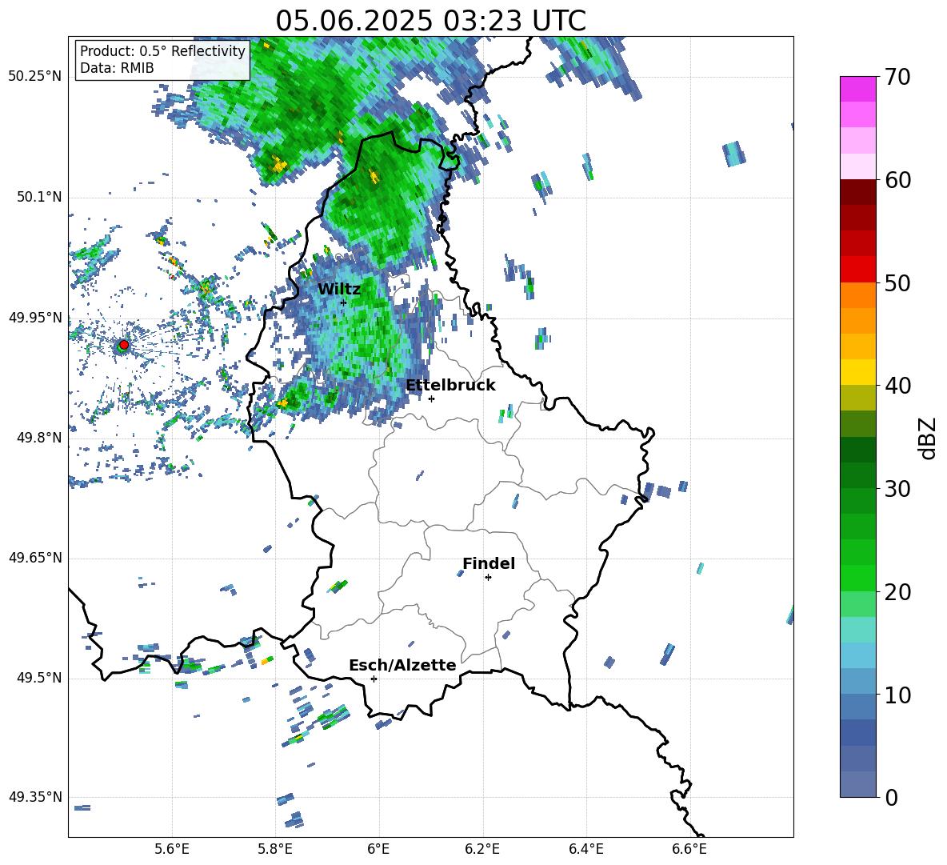This screenshot has height=865, width=947.
Task: Click the Product: 0.5° Reflectivity text
Action: 162,50
